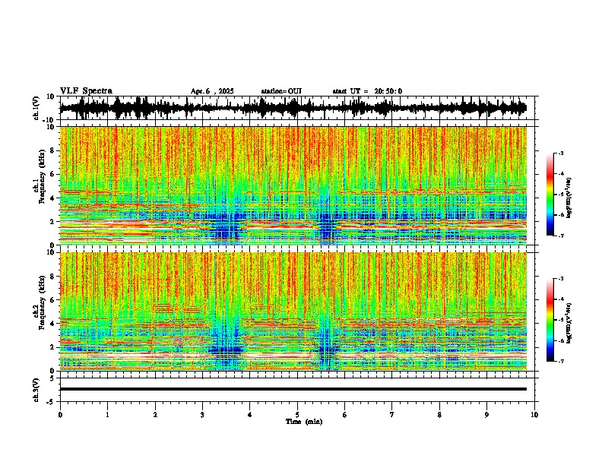
Task: Click the time axis tick label "3"
Action: point(202,415)
